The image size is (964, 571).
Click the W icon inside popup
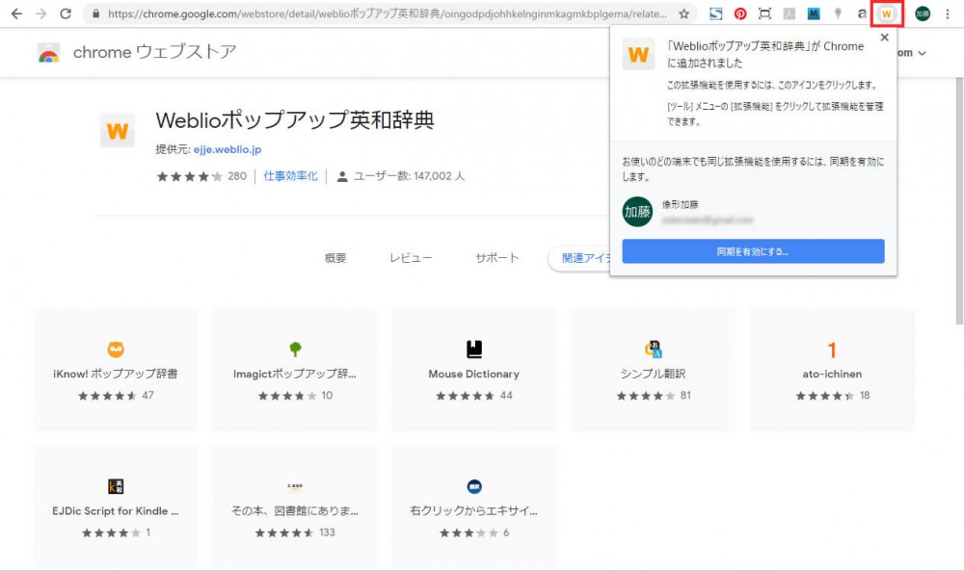[x=638, y=54]
